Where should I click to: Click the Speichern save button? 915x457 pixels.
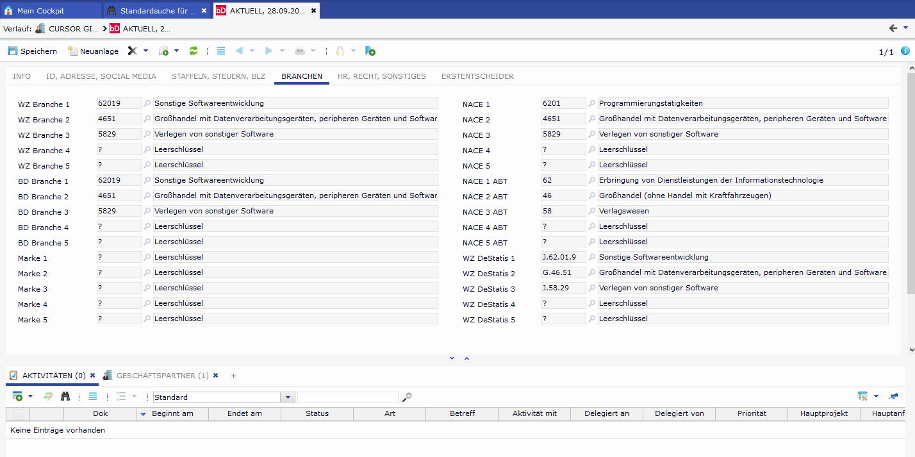[x=32, y=51]
